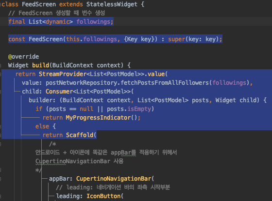The width and height of the screenshot is (272, 201).
Task: Click the "MyProgressIndicator" call
Action: tap(98, 118)
